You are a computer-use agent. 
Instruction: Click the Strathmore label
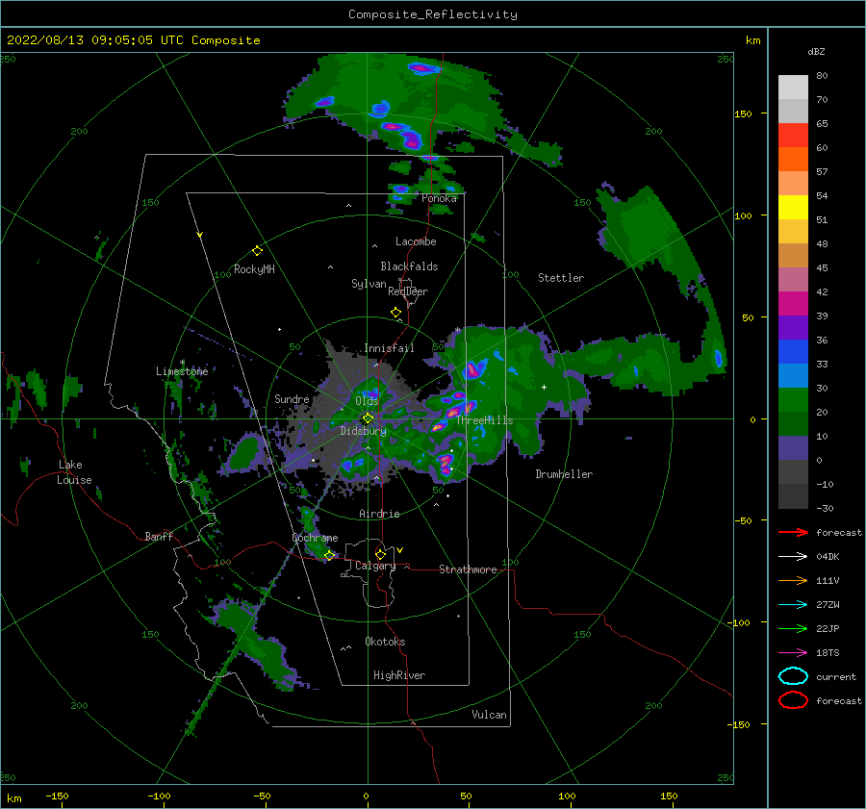[468, 569]
